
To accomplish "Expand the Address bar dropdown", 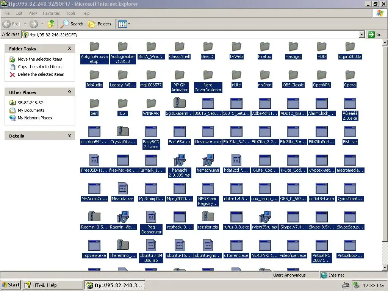I will 362,34.
